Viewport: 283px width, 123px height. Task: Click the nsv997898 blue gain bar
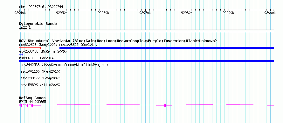(x=146, y=61)
